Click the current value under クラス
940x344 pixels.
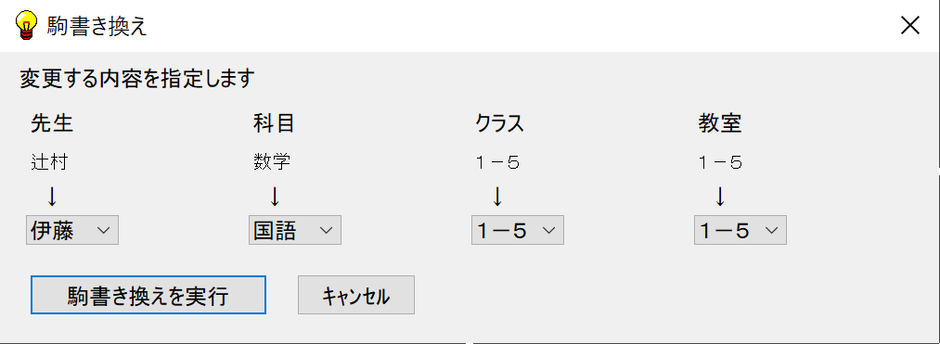tap(497, 162)
